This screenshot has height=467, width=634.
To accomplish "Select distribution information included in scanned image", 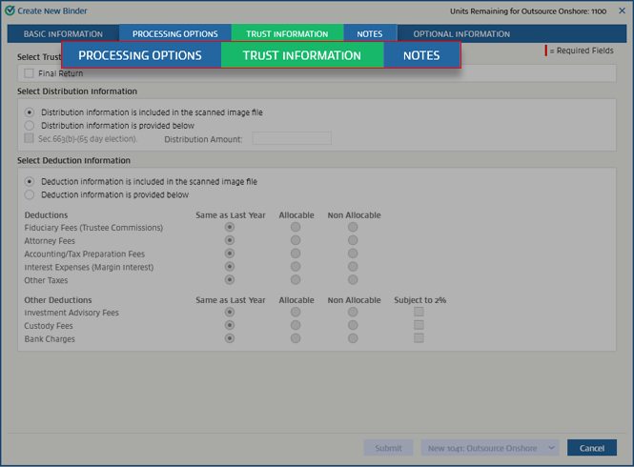I will [30, 112].
